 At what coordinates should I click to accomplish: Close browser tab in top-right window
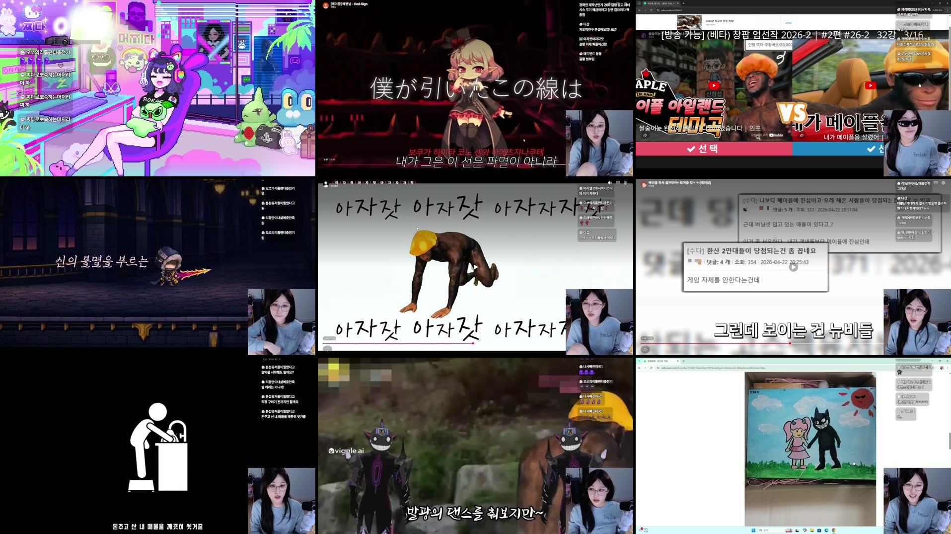coord(679,3)
